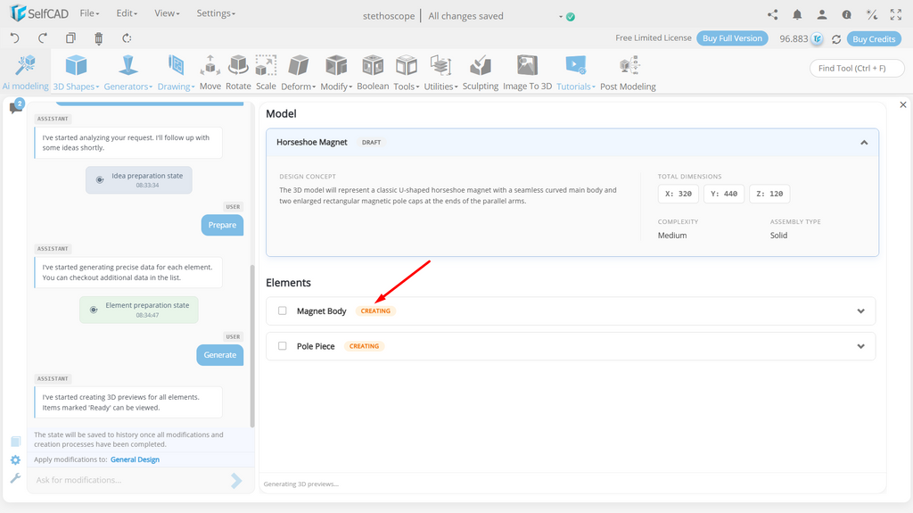This screenshot has width=913, height=513.
Task: Refresh credits balance icon
Action: point(836,39)
